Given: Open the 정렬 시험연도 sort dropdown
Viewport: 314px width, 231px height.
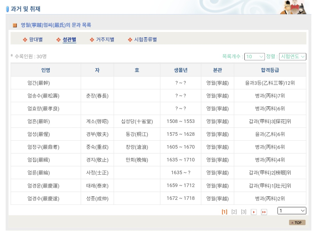Looking at the screenshot, I should pyautogui.click(x=292, y=57).
